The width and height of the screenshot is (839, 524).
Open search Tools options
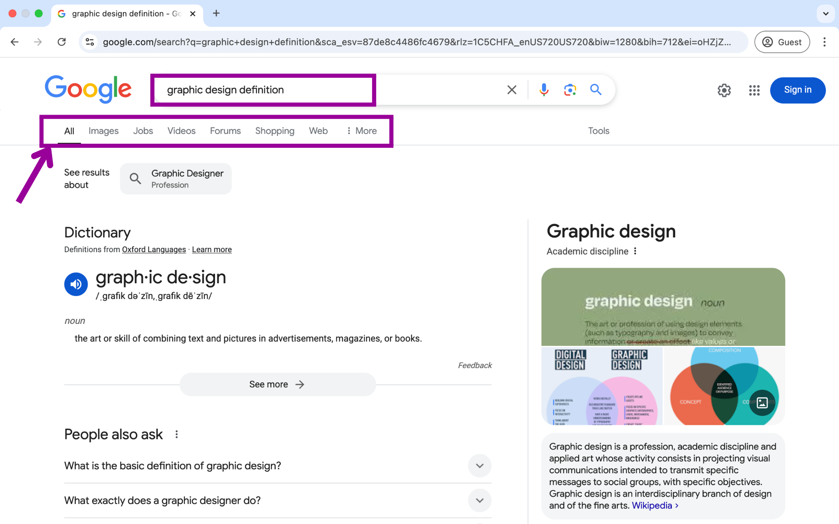coord(599,131)
